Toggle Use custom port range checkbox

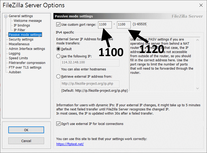(58, 24)
